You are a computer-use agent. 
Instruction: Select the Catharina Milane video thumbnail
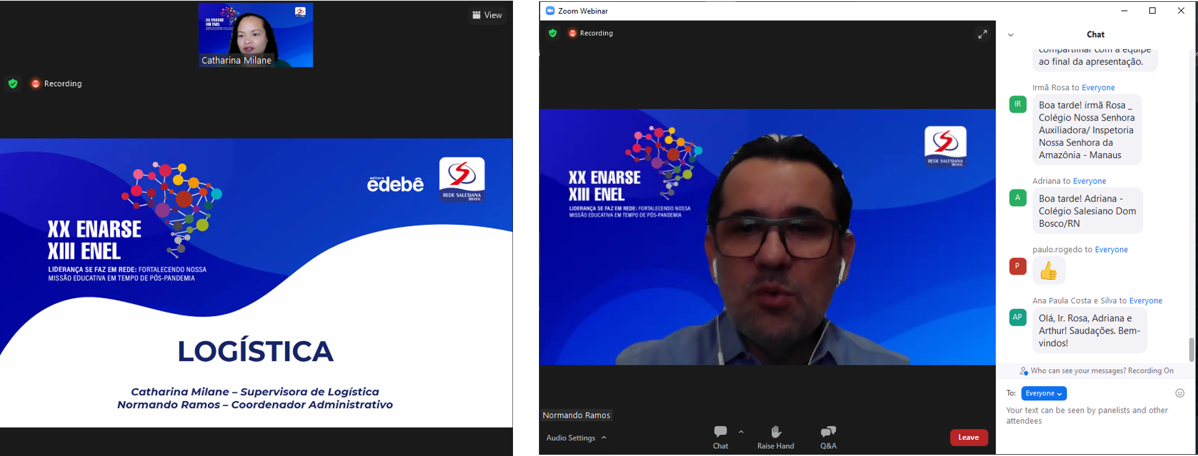256,35
